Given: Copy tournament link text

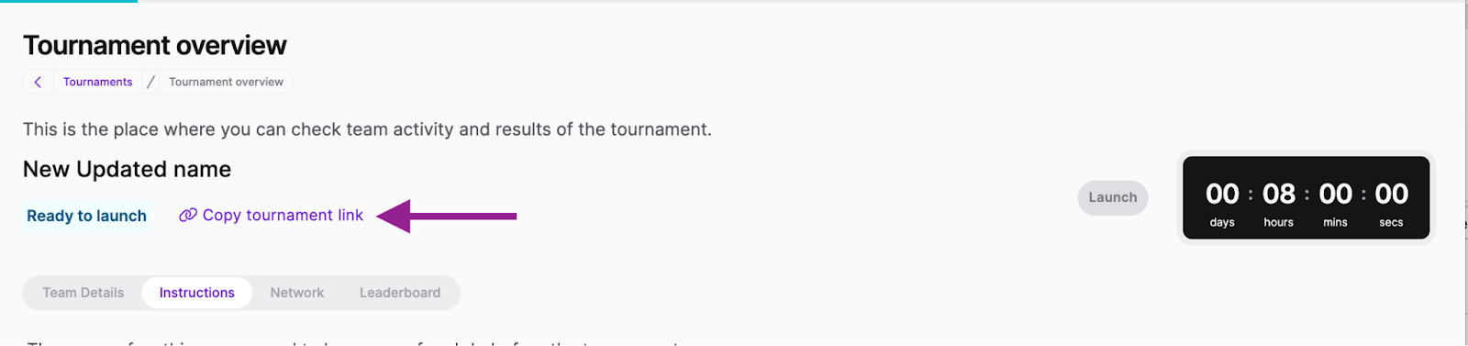Looking at the screenshot, I should (x=283, y=215).
